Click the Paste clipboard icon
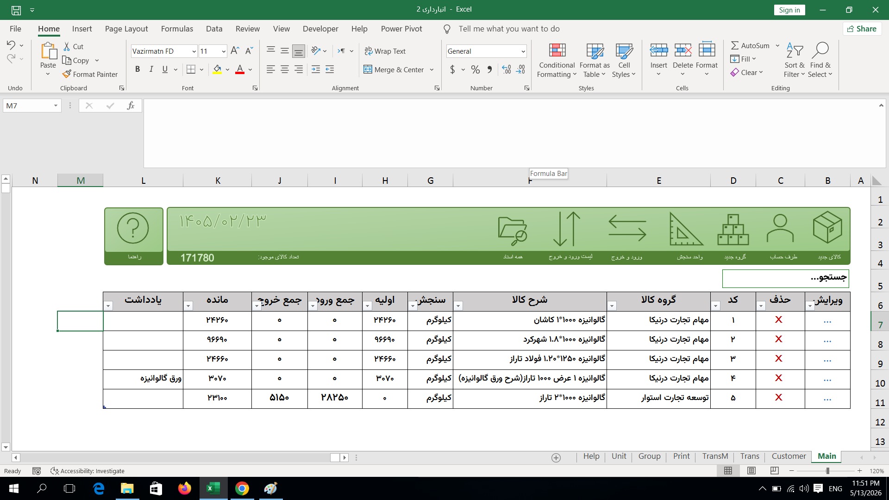Screen dimensions: 889x500 pos(48,51)
